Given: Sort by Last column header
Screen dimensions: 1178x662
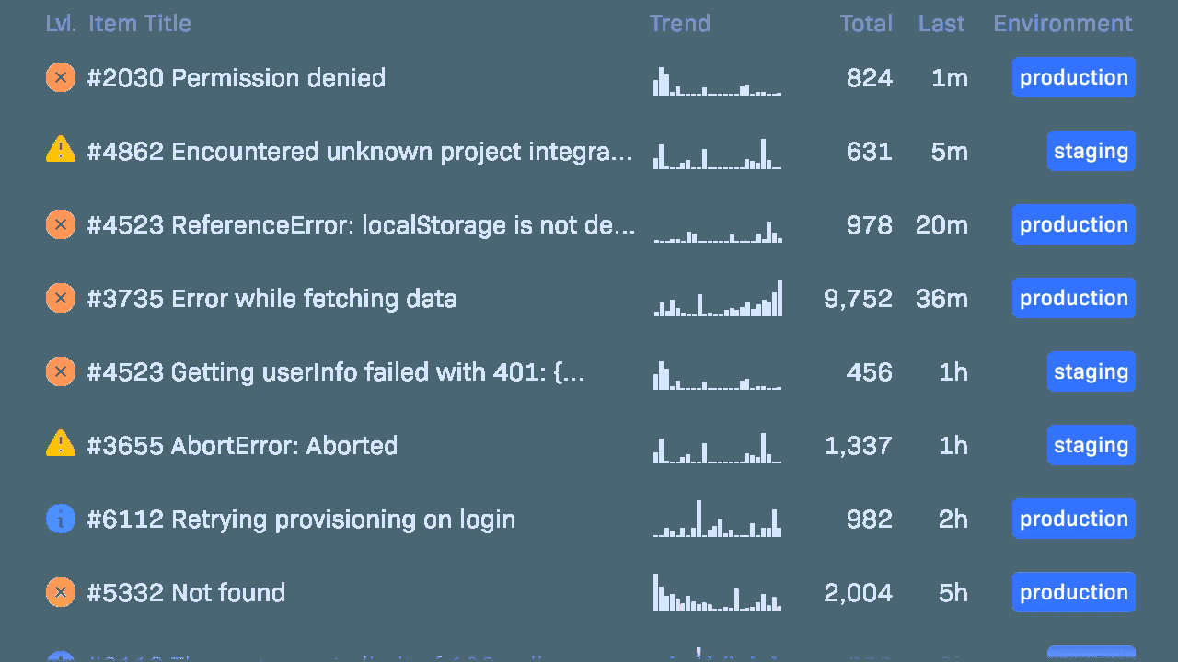Looking at the screenshot, I should [x=941, y=24].
